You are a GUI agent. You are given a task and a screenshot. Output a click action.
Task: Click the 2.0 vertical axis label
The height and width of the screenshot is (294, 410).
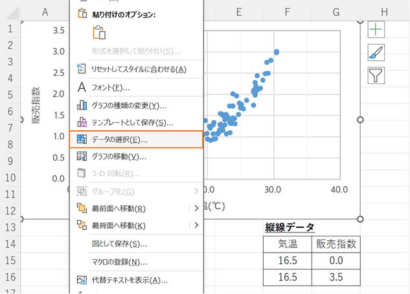coord(58,93)
